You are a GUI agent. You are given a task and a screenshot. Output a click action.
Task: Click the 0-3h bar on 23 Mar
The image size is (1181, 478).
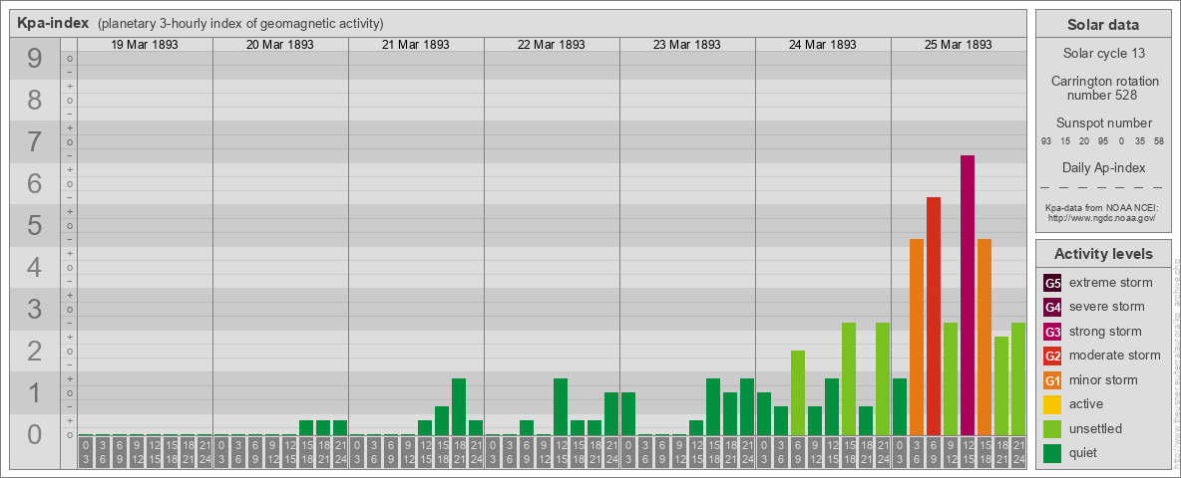coord(628,414)
